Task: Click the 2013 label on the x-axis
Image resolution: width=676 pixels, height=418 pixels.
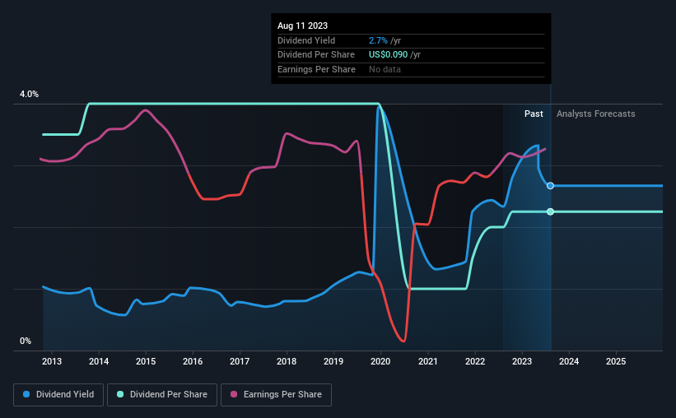Action: tap(52, 361)
